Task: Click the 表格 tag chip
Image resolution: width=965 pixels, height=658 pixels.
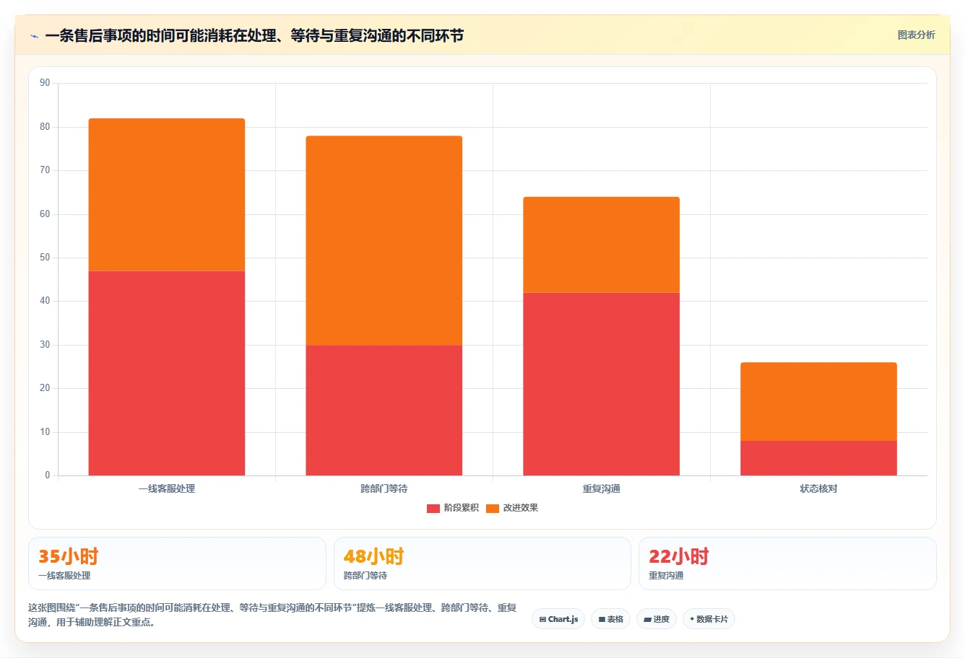Action: 610,619
